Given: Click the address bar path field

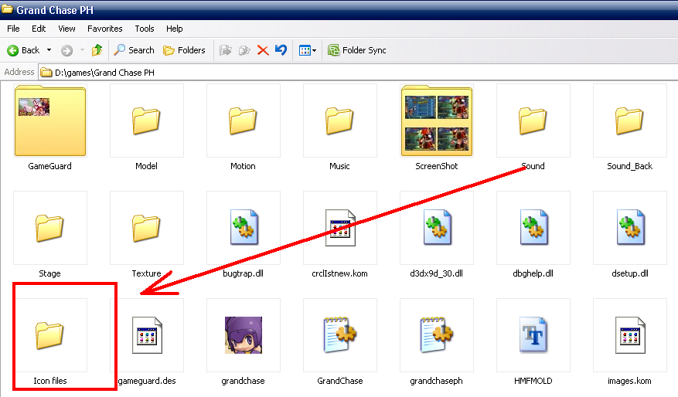Looking at the screenshot, I should pos(358,72).
